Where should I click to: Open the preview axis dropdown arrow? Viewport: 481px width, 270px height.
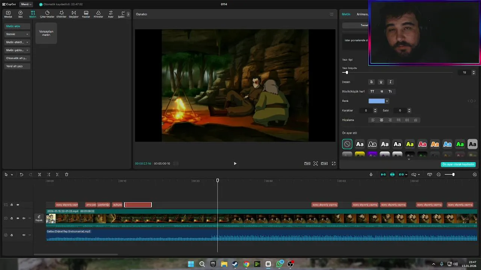419,175
